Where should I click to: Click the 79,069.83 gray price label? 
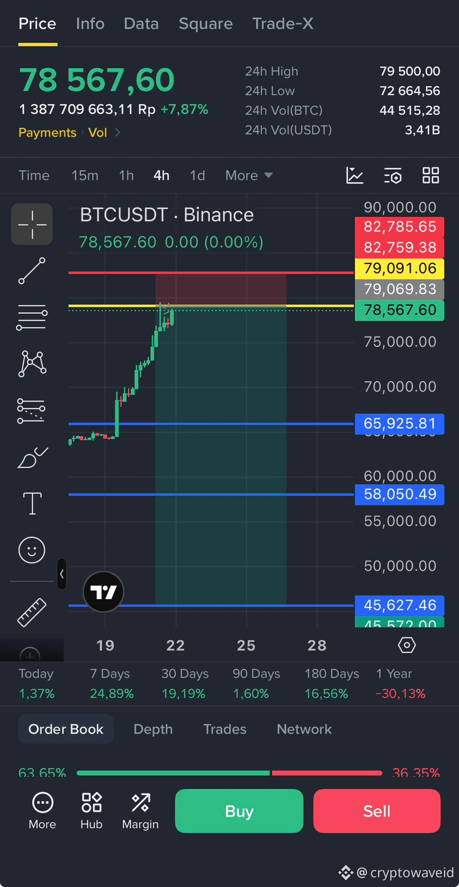[x=400, y=289]
